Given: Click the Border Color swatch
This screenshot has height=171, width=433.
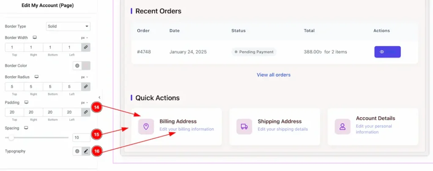Looking at the screenshot, I should tap(86, 66).
